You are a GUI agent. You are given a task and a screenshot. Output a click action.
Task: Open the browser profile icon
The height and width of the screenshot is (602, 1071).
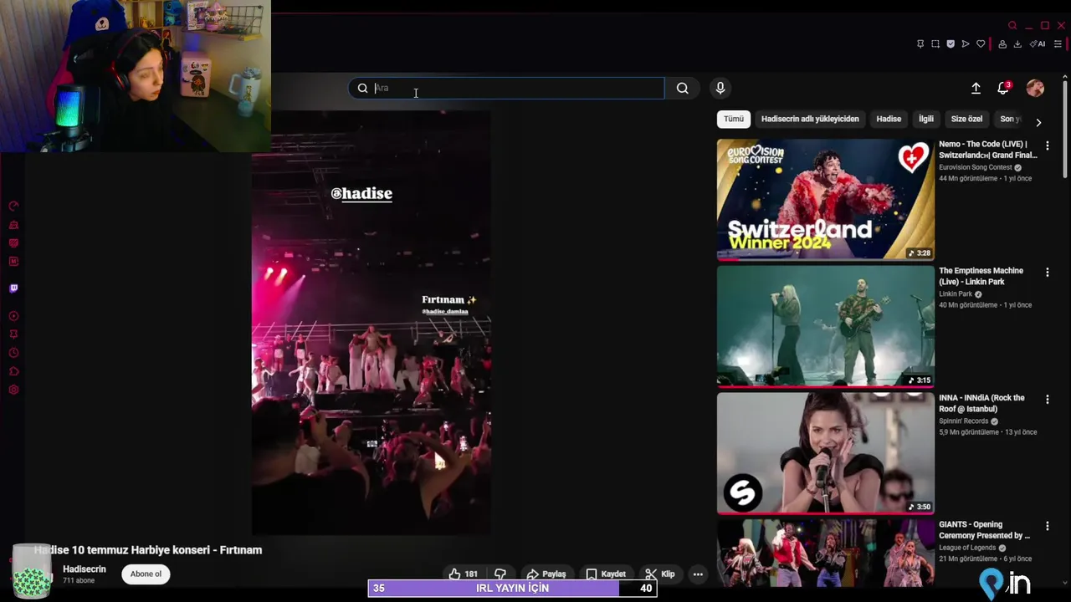(x=1002, y=44)
